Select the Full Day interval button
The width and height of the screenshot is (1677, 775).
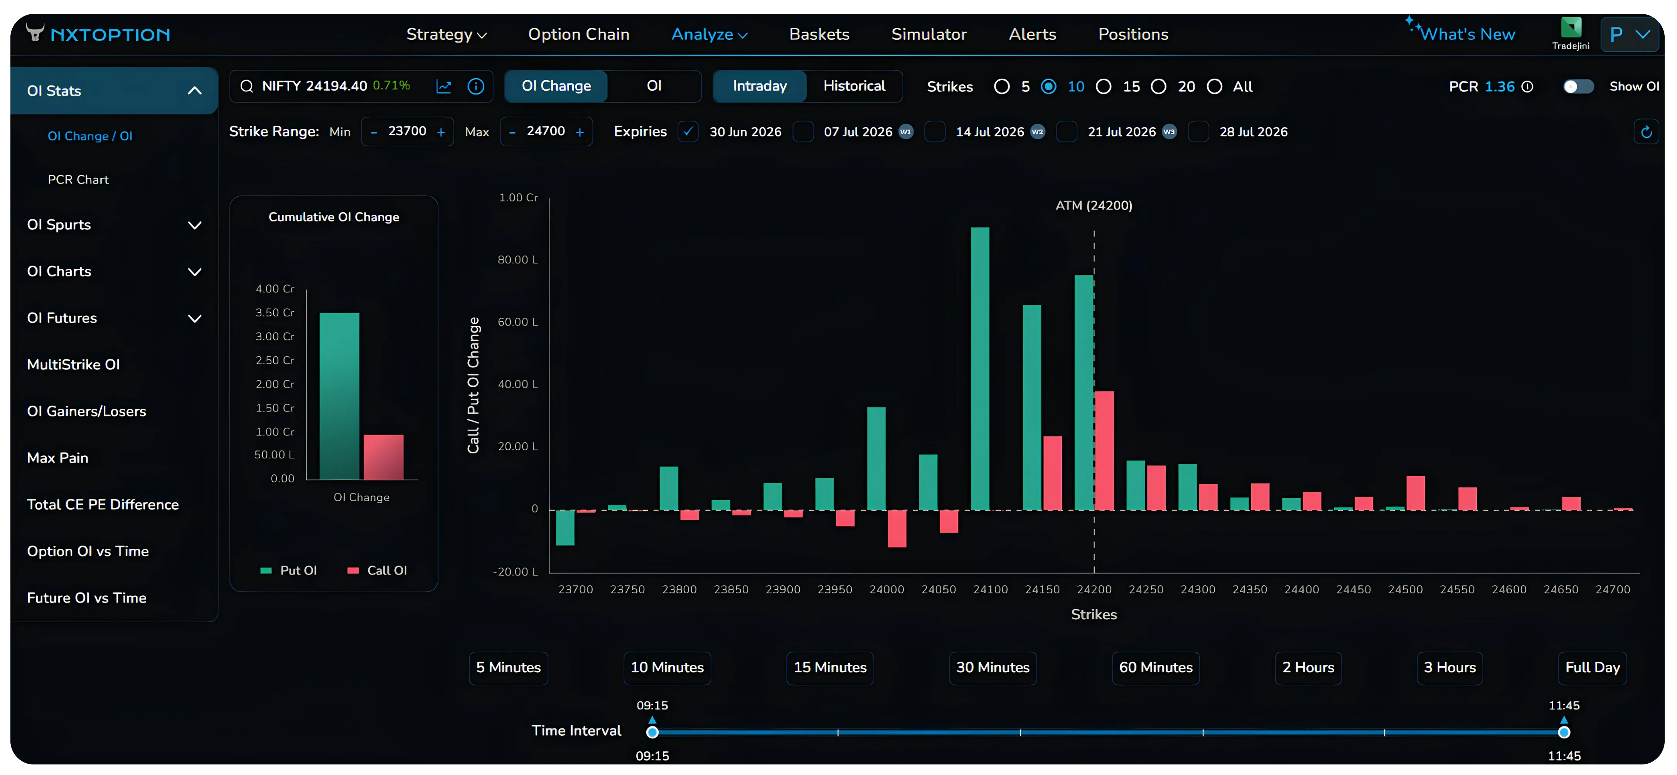(1593, 668)
